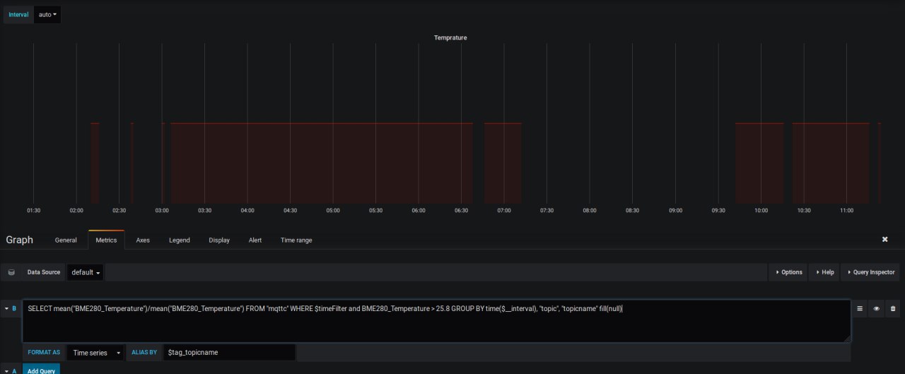Click the Interval variable label
This screenshot has width=905, height=374.
(18, 15)
